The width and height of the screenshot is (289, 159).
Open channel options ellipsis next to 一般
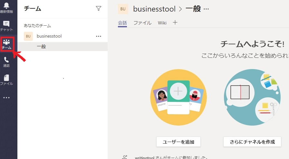207,9
